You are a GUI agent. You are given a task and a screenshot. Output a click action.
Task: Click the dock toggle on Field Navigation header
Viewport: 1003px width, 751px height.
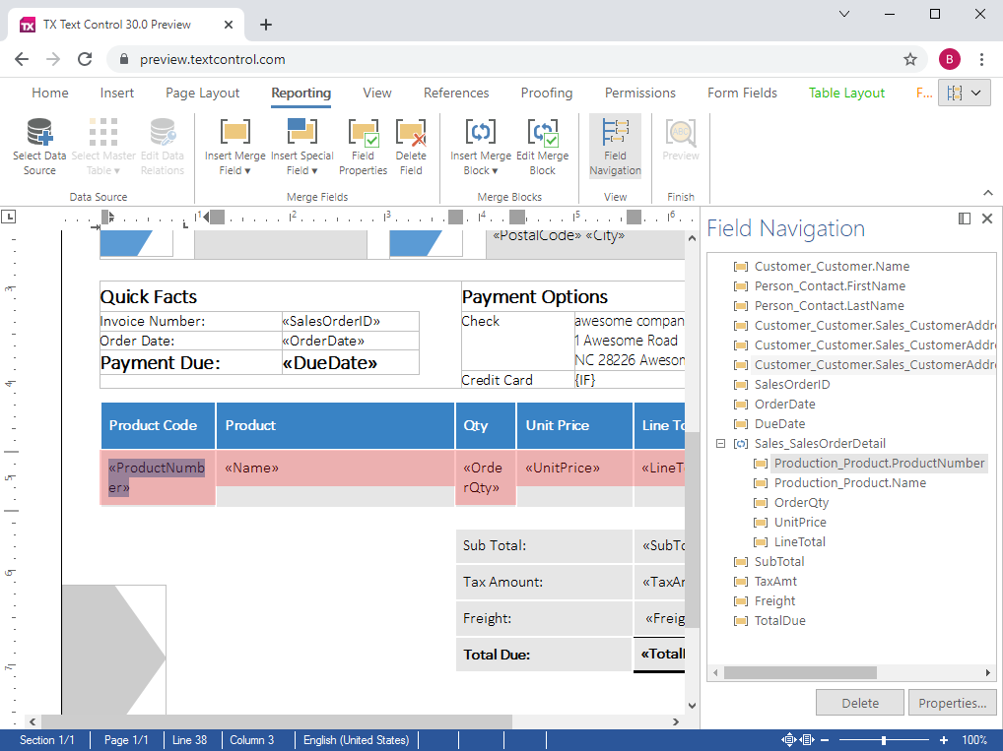(964, 219)
